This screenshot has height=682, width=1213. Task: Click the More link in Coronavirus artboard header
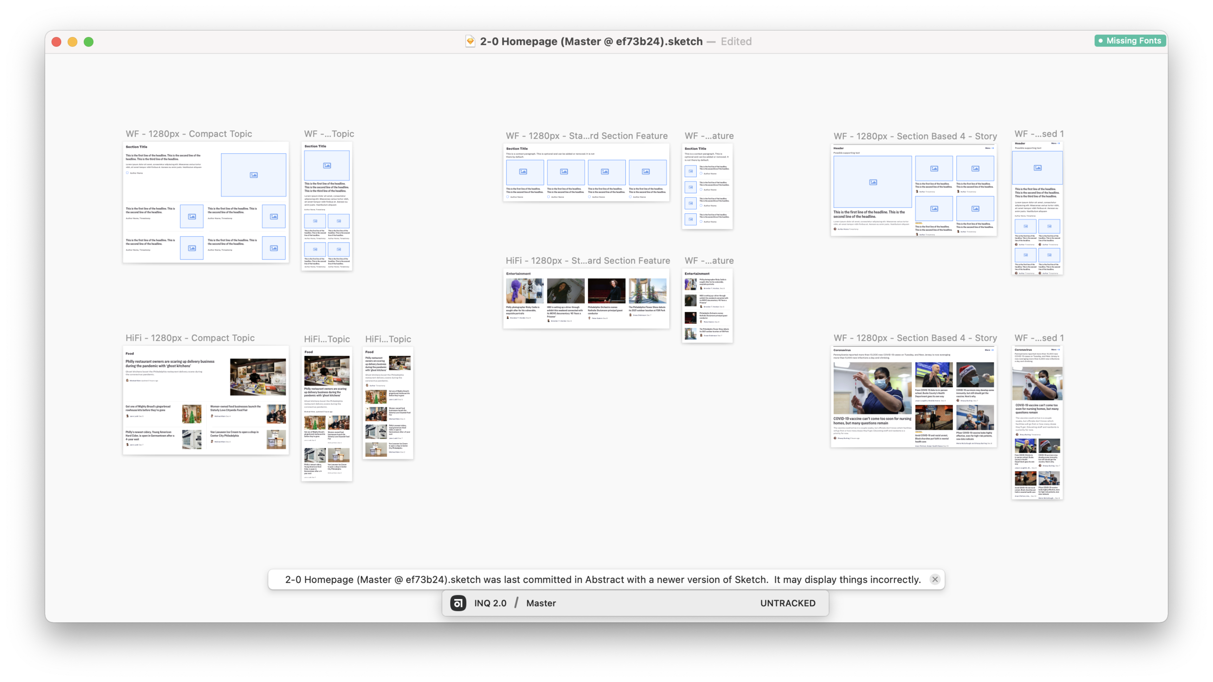pyautogui.click(x=988, y=350)
